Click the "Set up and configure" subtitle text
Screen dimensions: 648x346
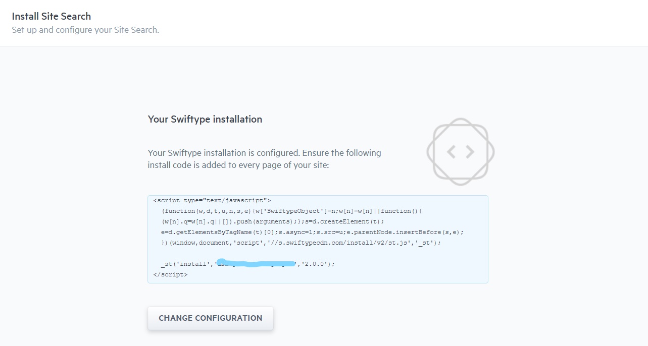[x=85, y=30]
